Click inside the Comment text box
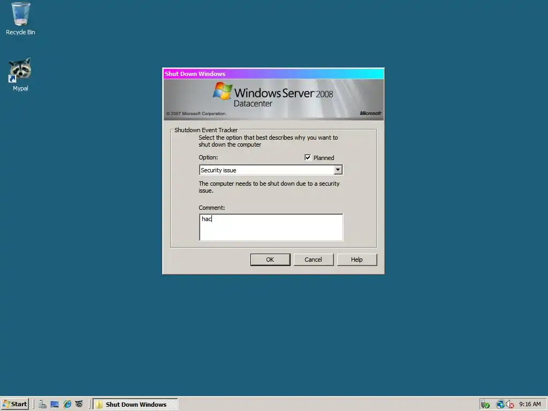The height and width of the screenshot is (411, 548). pos(271,227)
